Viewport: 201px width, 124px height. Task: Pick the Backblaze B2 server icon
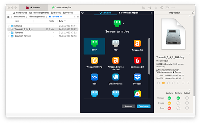point(137,60)
